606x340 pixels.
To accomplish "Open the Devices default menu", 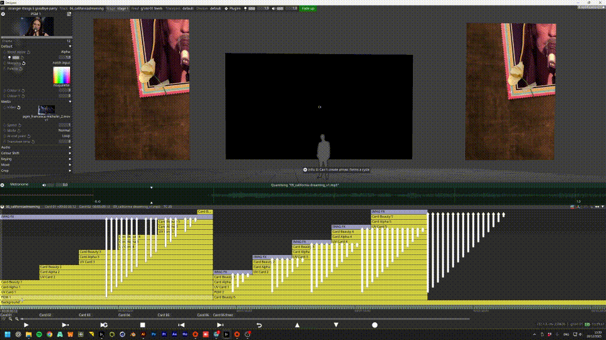I will [x=209, y=8].
